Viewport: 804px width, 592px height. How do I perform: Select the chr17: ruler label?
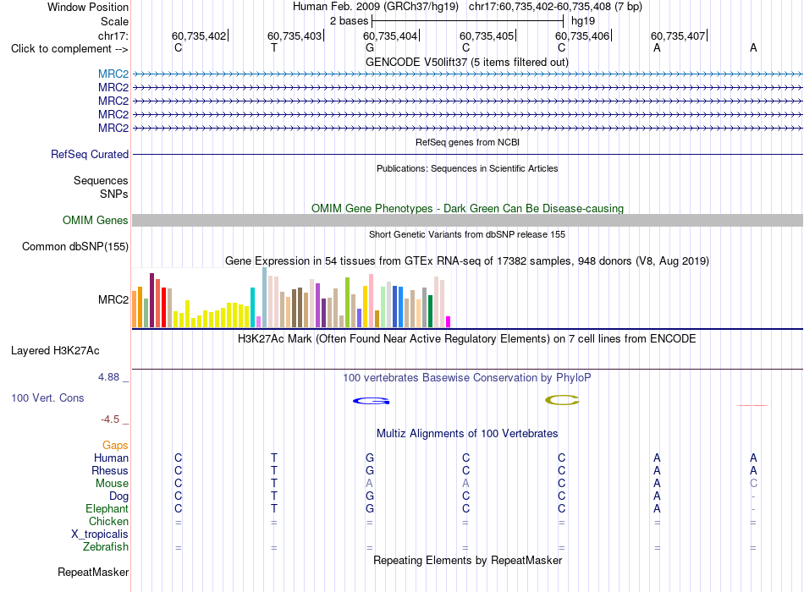pos(113,36)
